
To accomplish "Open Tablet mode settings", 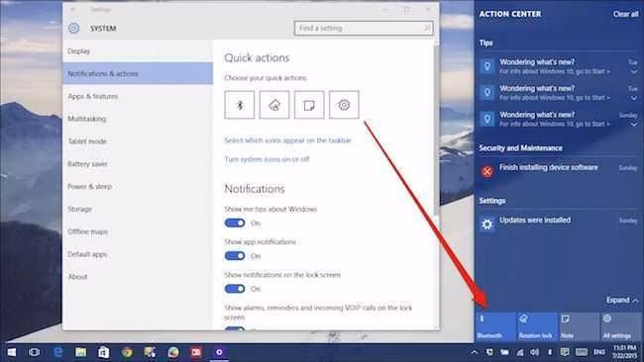I will point(138,141).
